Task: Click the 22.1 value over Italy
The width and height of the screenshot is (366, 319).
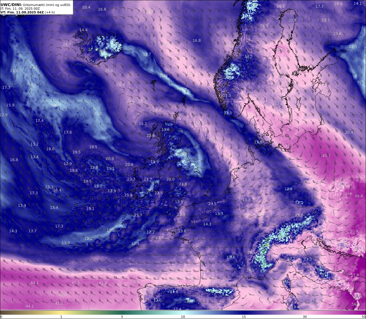Action: pyautogui.click(x=314, y=301)
